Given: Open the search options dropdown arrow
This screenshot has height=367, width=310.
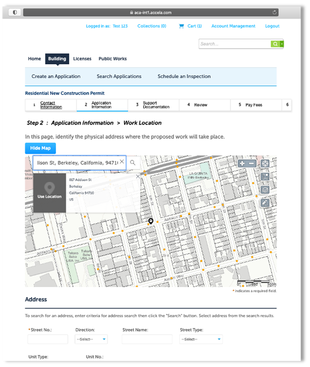Looking at the screenshot, I should coord(282,44).
